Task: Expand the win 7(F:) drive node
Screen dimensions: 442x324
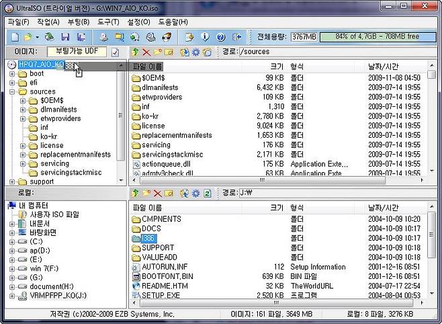Action: click(12, 269)
